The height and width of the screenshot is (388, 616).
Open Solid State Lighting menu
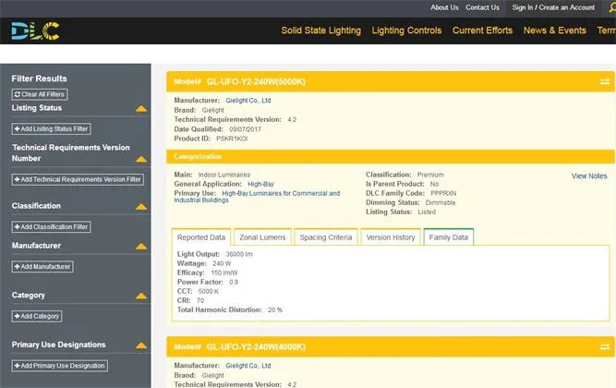[320, 30]
